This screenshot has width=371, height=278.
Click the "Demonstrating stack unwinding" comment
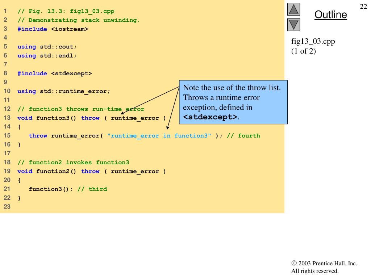click(x=79, y=20)
